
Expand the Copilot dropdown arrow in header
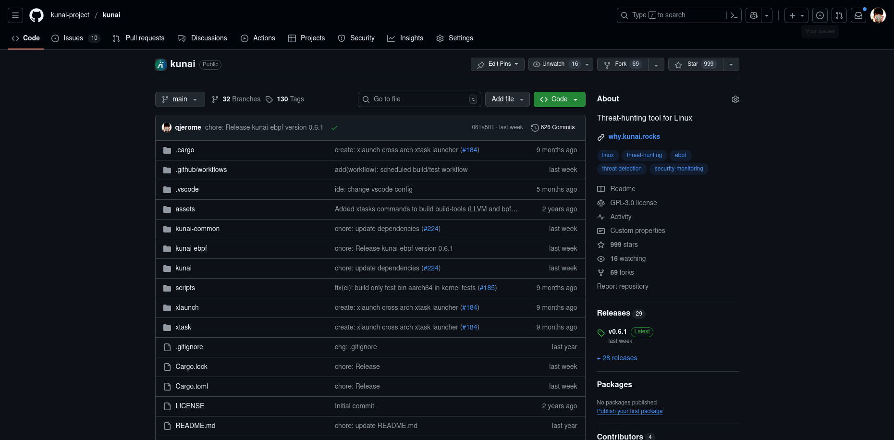767,15
